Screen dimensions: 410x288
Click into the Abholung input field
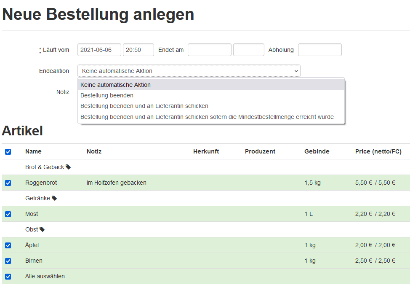point(320,50)
